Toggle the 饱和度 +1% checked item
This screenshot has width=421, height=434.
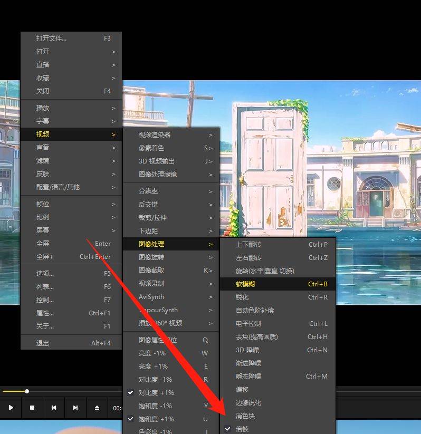(x=171, y=419)
